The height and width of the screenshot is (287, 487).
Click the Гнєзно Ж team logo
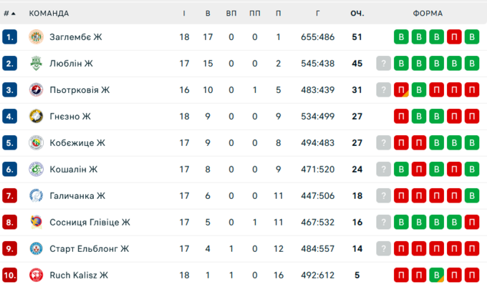tap(37, 116)
